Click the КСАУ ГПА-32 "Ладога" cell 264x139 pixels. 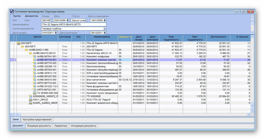coord(102,100)
